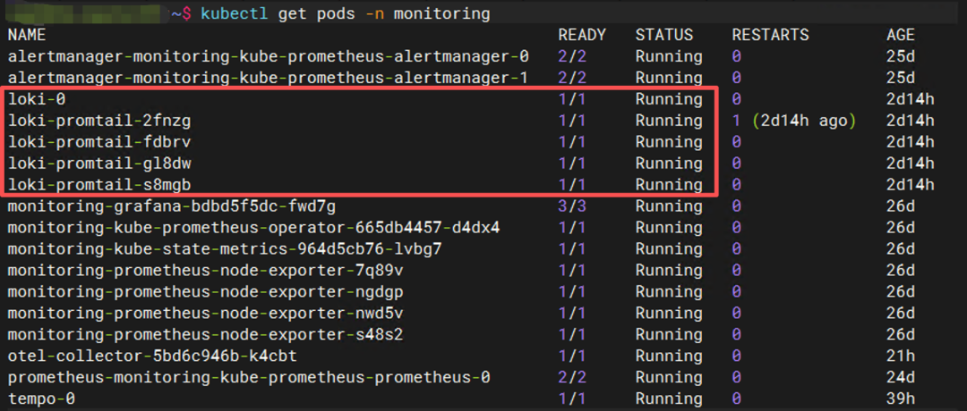Select the alertmanager-monitoring-kube-prometheus-alertmanager-0 pod name

click(x=269, y=56)
